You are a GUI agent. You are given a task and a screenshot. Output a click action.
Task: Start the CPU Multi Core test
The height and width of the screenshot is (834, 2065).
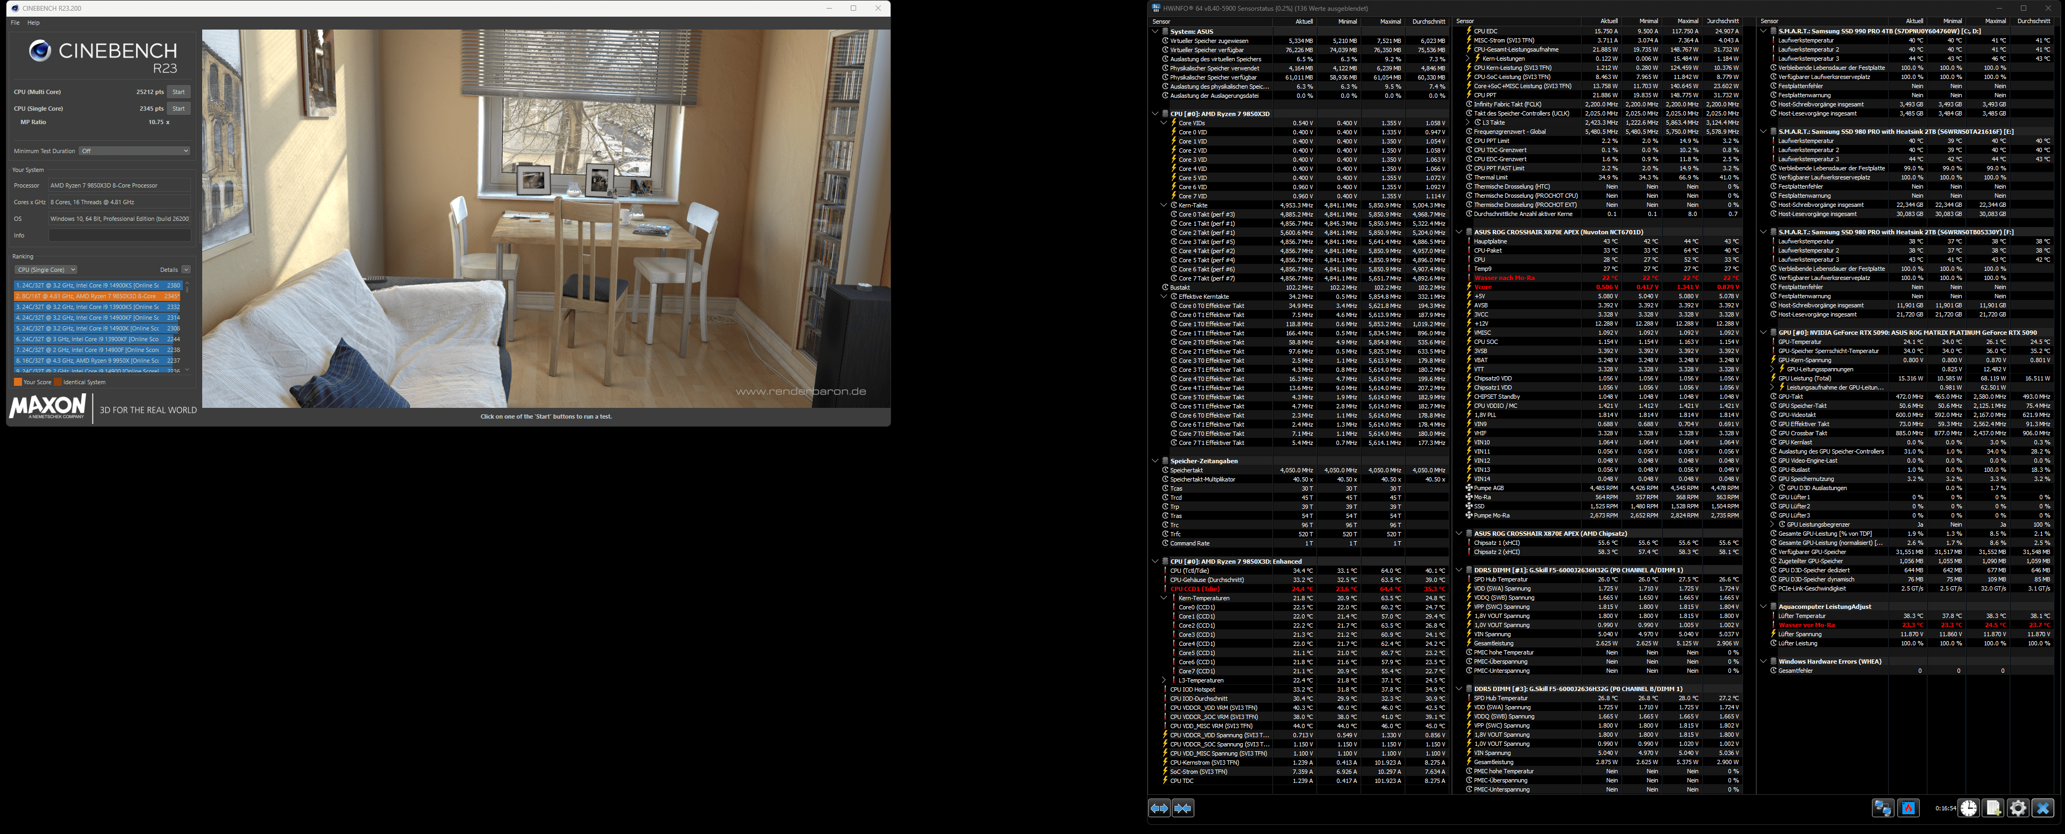(x=179, y=92)
